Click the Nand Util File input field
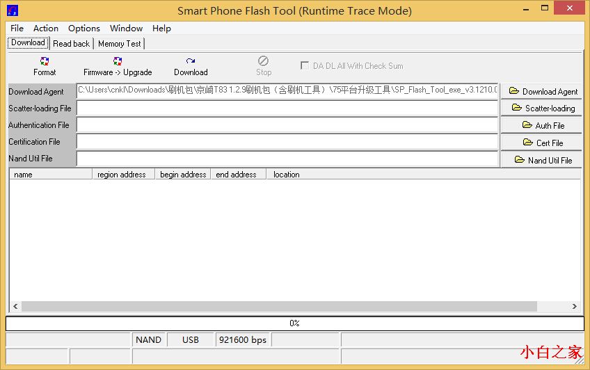 click(287, 159)
